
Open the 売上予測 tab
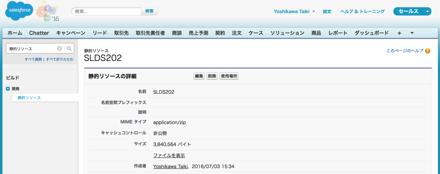tap(199, 33)
